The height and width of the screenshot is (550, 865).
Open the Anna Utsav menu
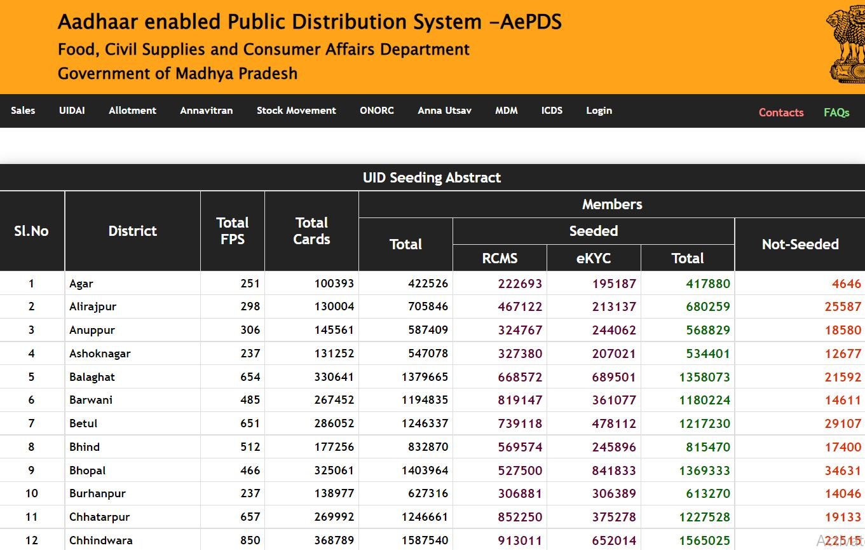pyautogui.click(x=445, y=110)
